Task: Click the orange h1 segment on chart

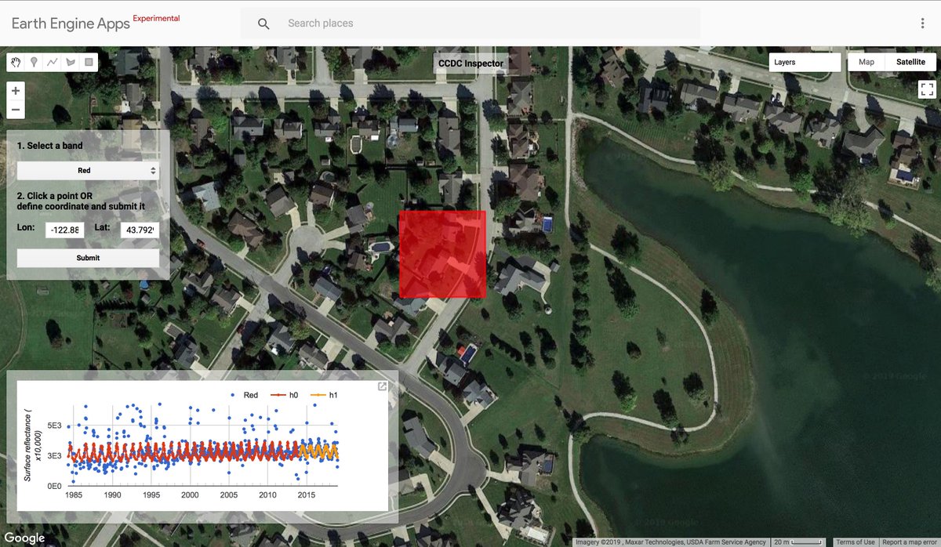Action: [320, 451]
